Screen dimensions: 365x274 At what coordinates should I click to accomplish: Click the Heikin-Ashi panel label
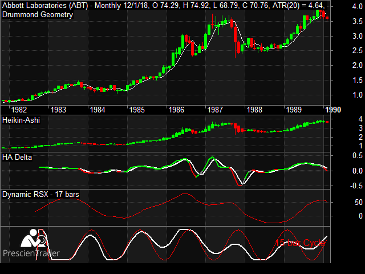21,120
